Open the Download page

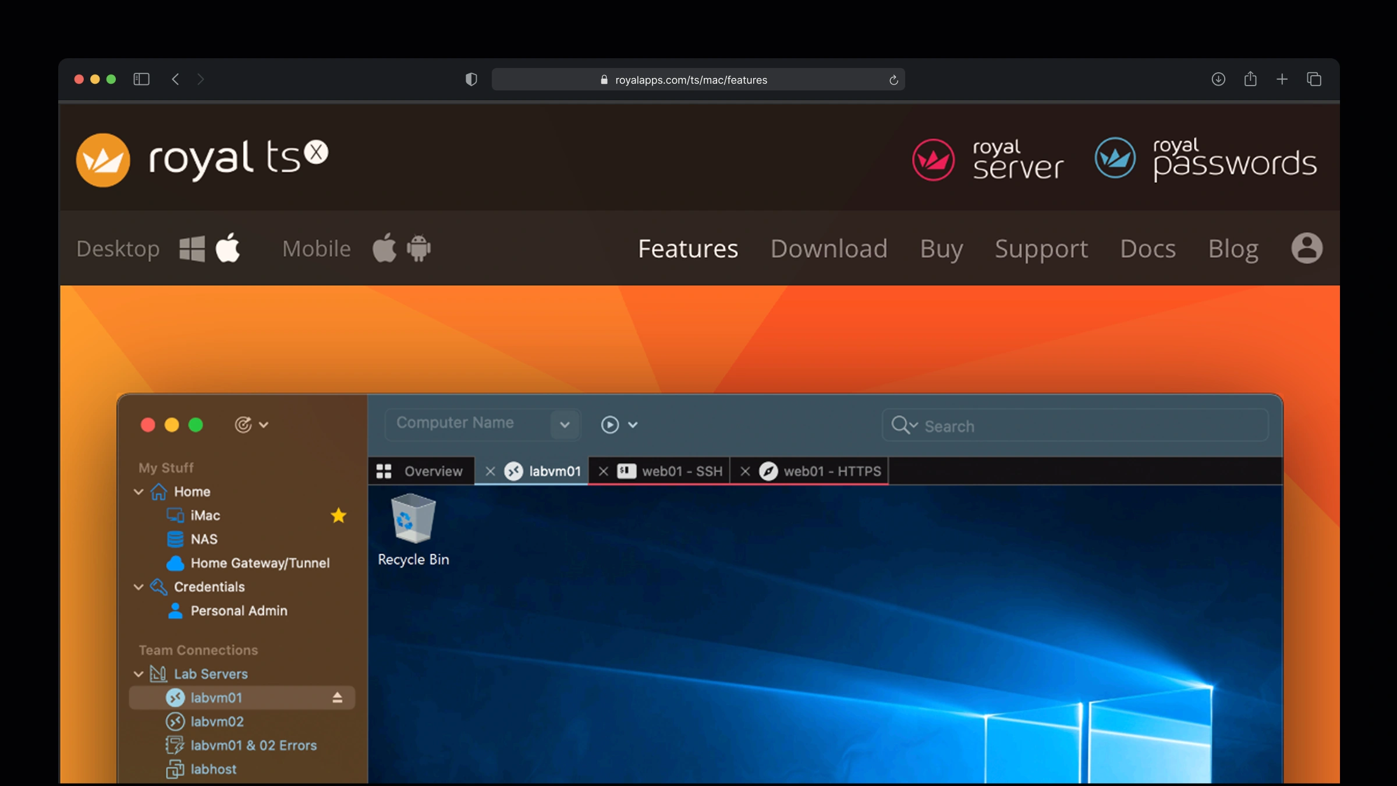(x=829, y=249)
